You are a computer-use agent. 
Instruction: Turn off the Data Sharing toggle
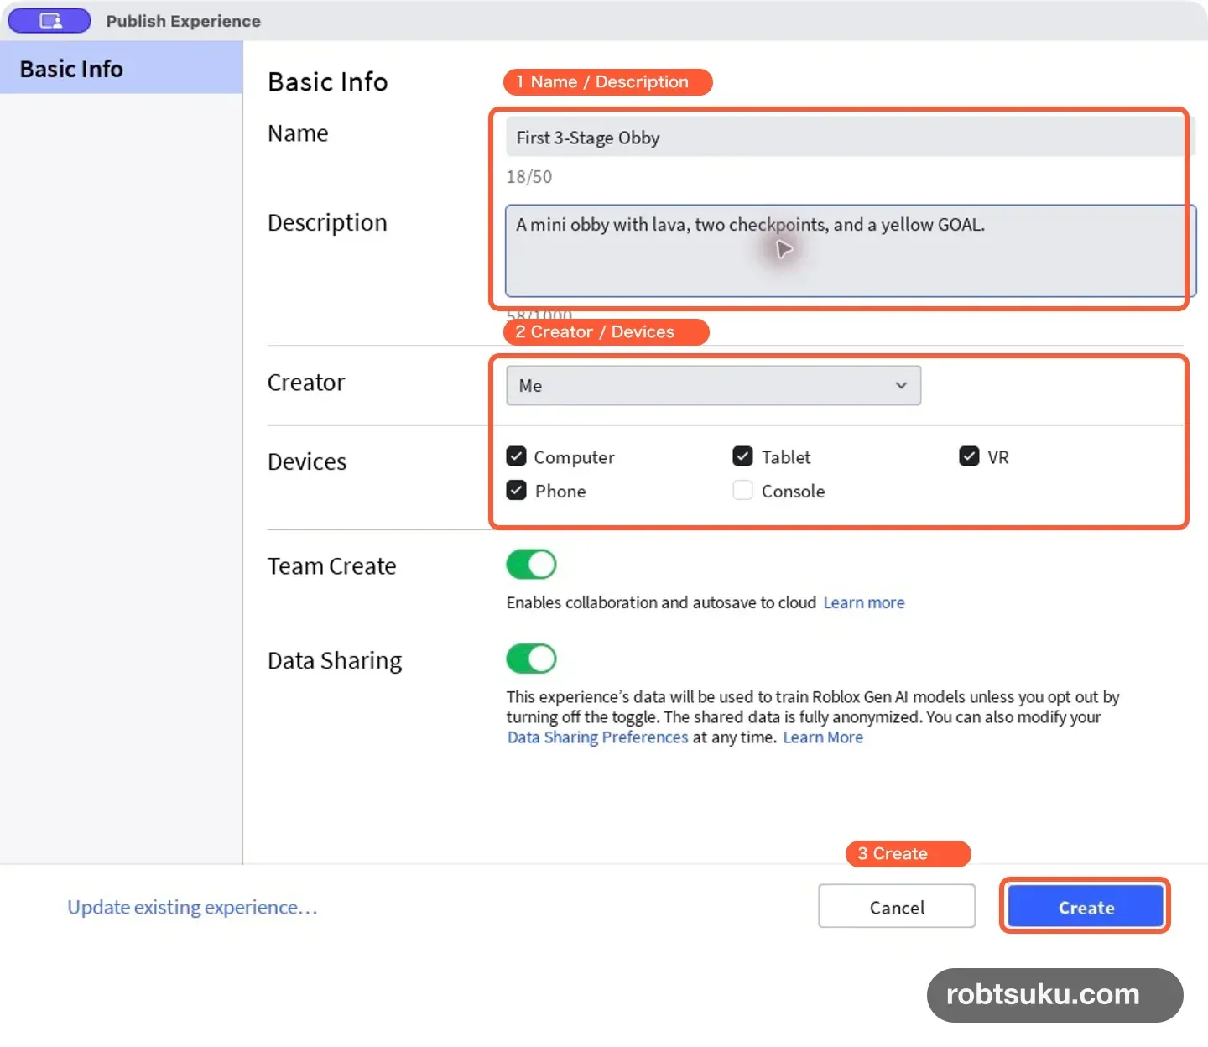pyautogui.click(x=531, y=659)
